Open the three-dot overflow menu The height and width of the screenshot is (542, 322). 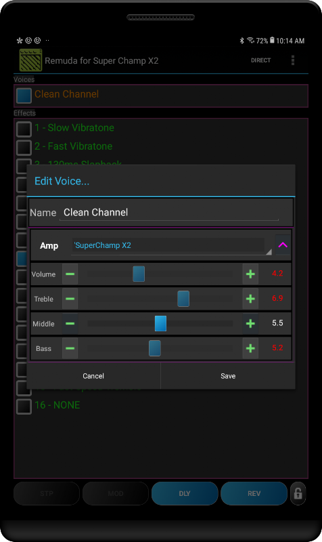click(x=293, y=60)
